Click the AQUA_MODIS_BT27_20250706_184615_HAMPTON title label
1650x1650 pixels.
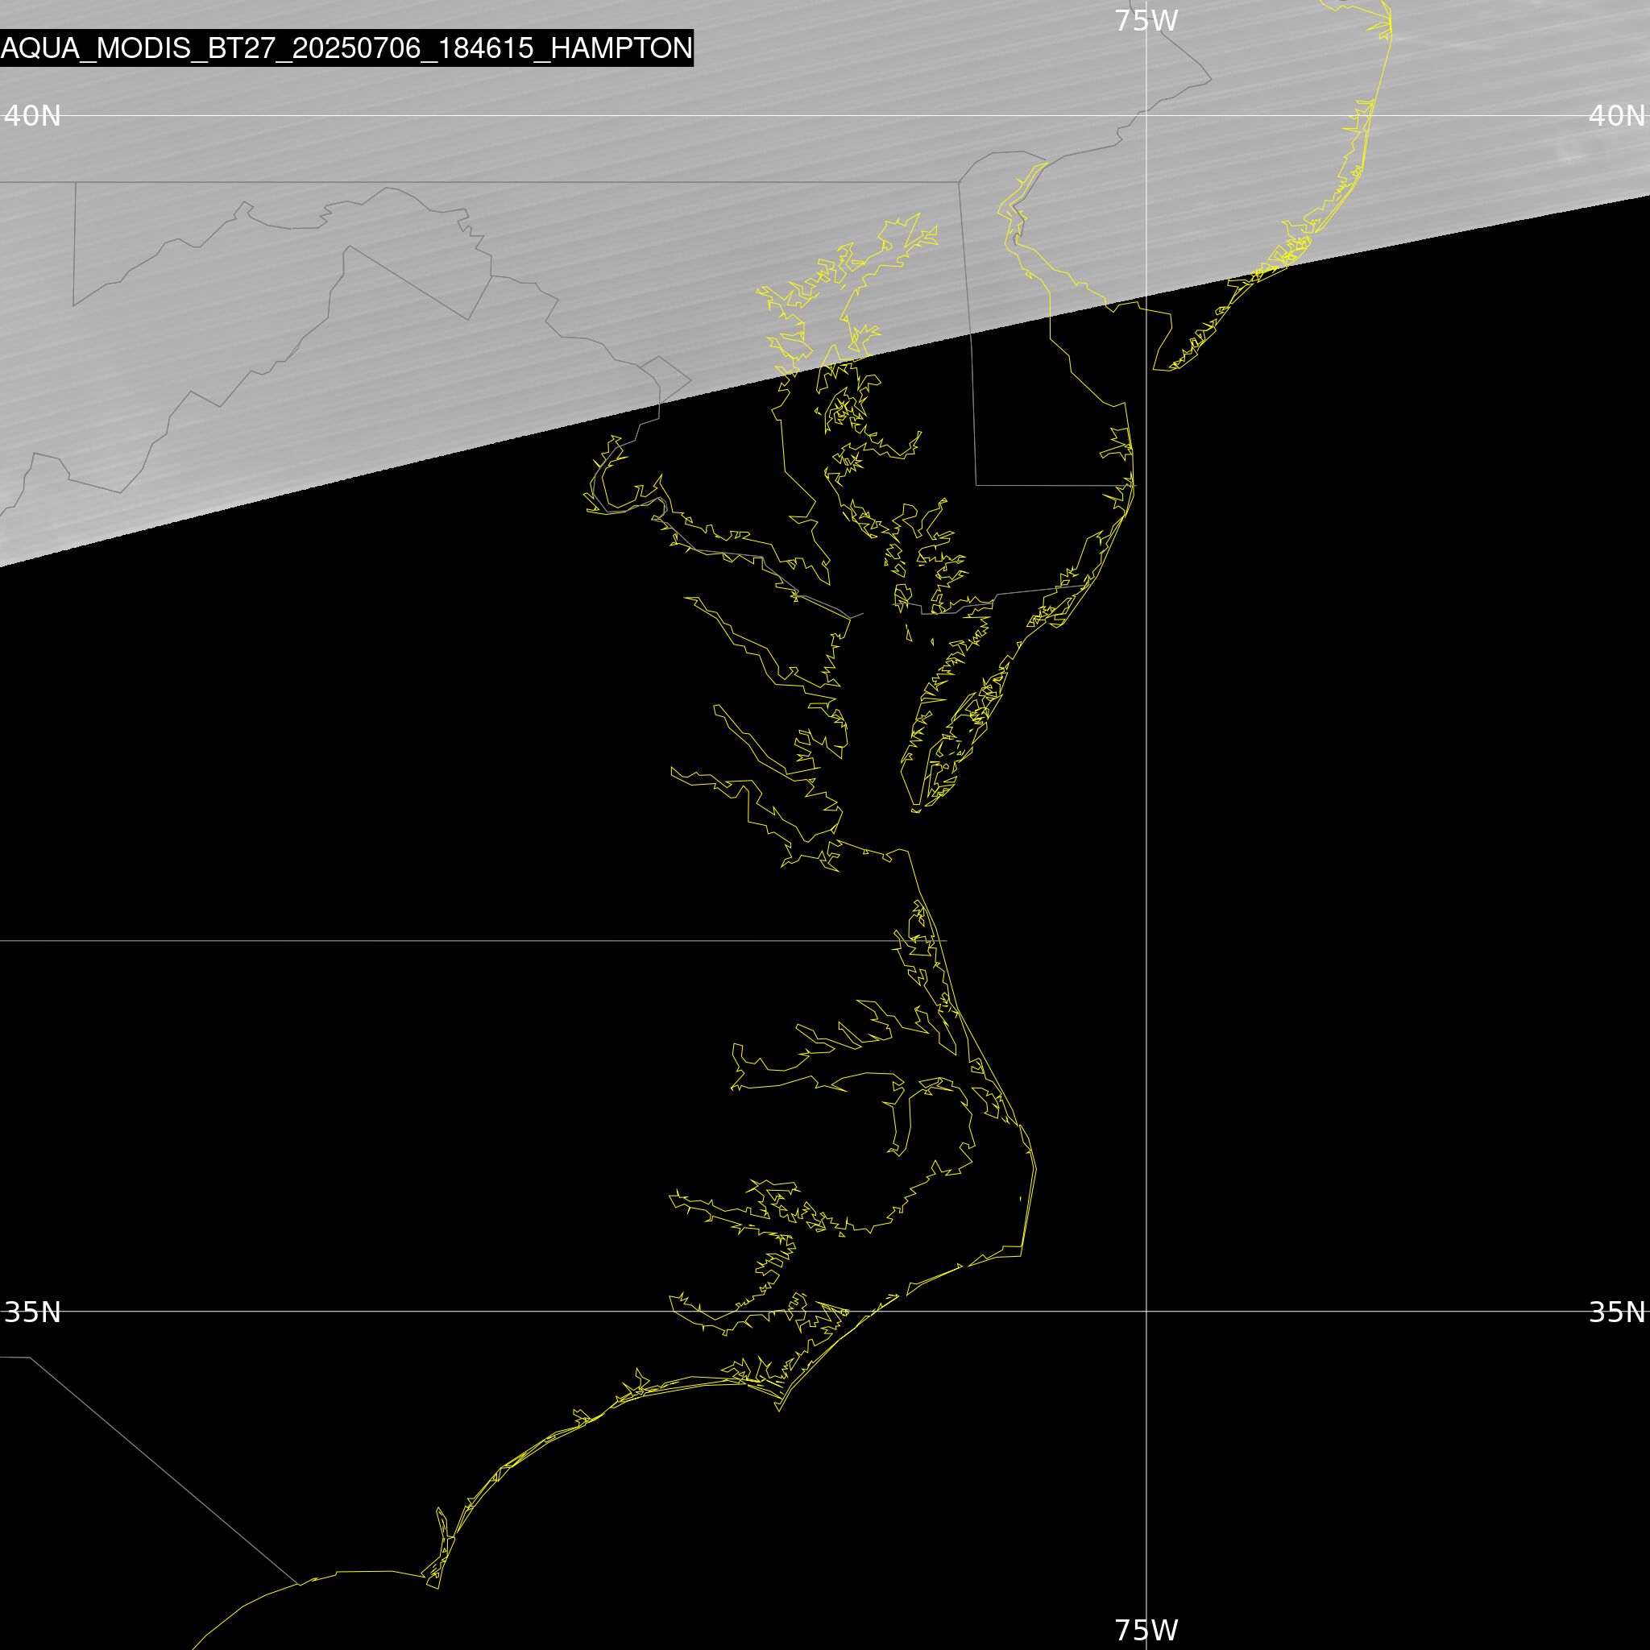(346, 48)
